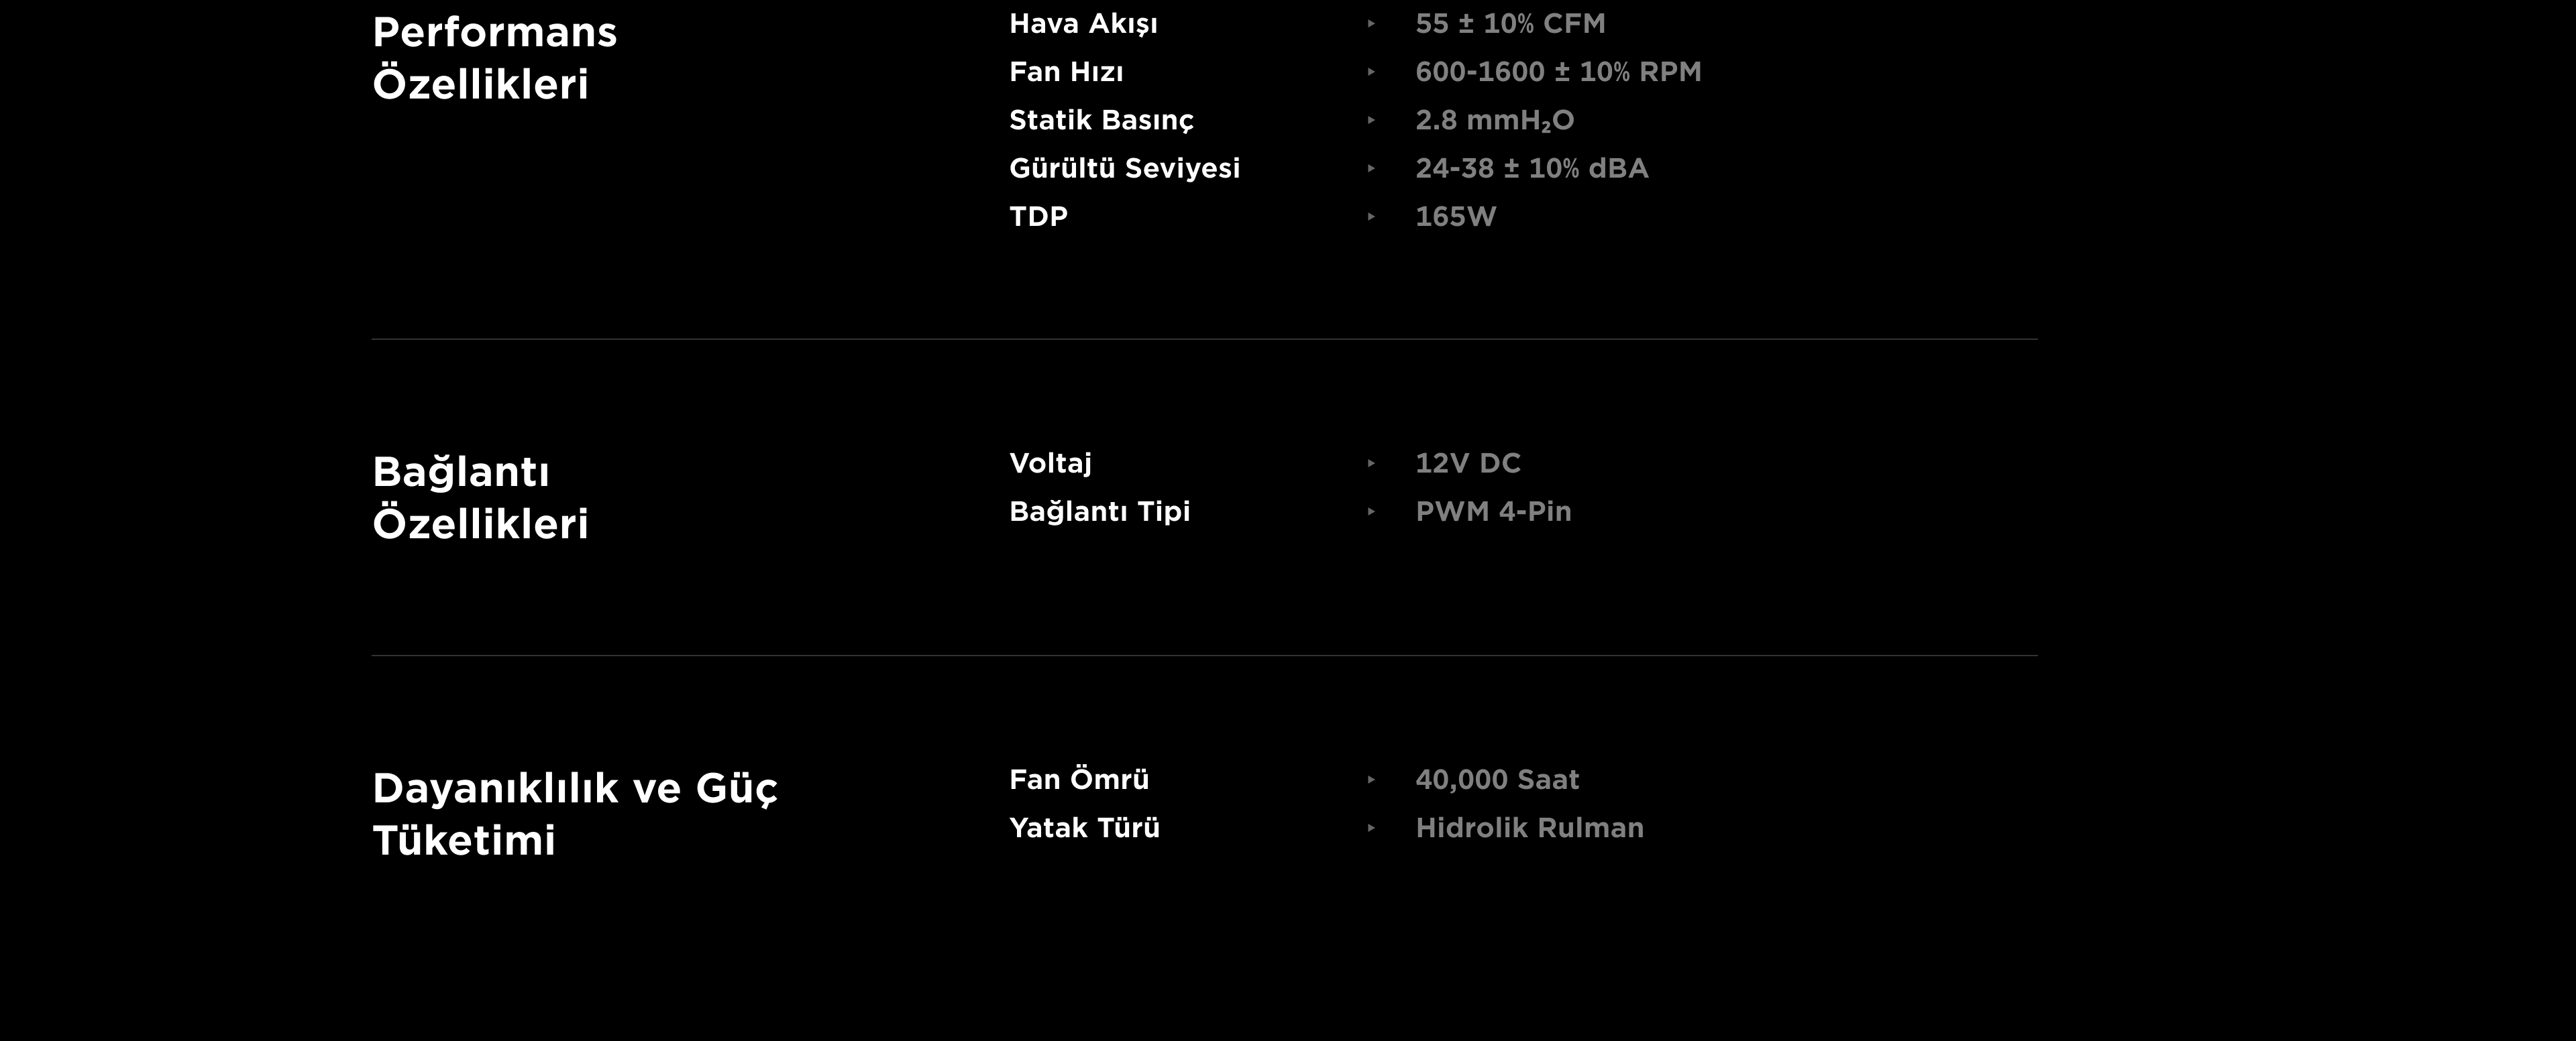Click the Dayanıklılık ve Güç Tüketimi heading
Image resolution: width=2576 pixels, height=1041 pixels.
574,814
